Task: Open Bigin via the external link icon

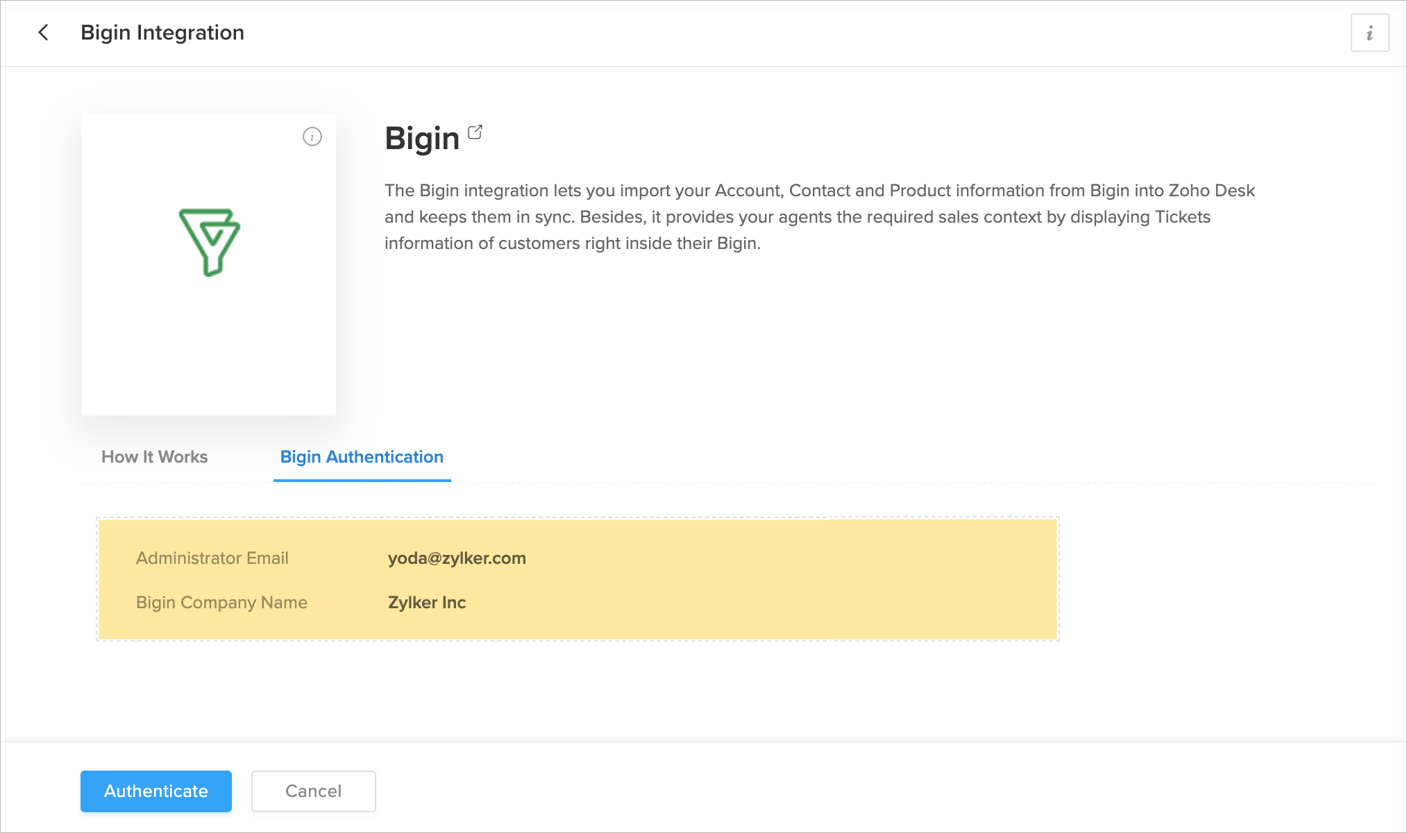Action: (475, 132)
